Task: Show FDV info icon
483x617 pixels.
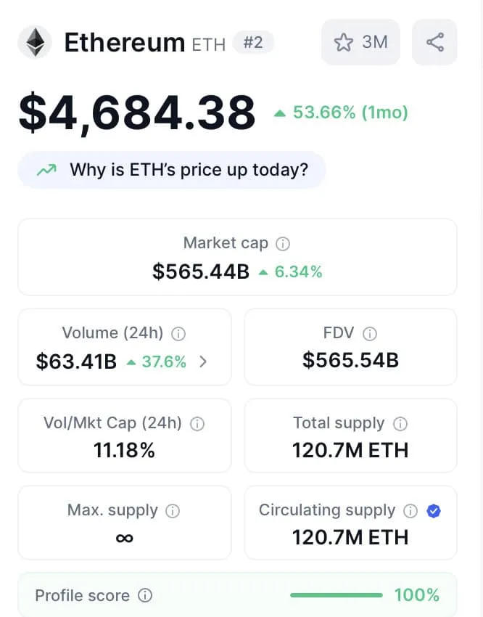Action: pos(369,334)
